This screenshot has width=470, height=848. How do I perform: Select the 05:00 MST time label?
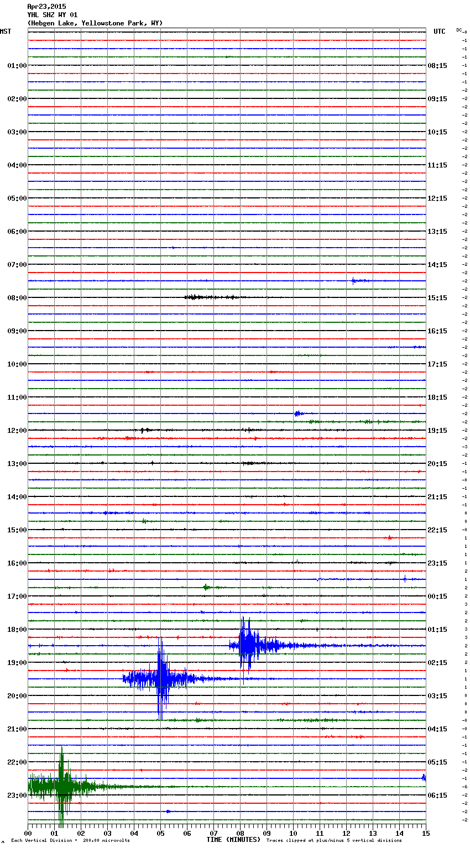pos(17,198)
